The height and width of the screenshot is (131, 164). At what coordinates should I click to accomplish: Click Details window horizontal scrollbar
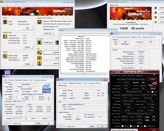[x=84, y=73]
